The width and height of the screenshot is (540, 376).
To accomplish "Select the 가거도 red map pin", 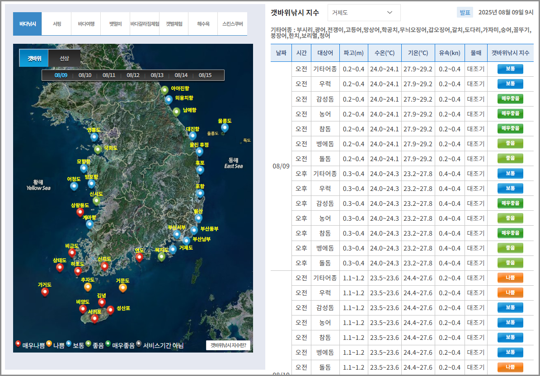I will click(45, 292).
